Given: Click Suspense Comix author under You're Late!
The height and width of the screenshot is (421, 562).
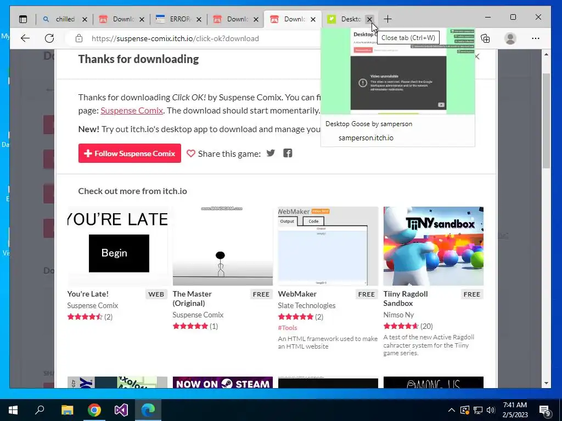Looking at the screenshot, I should tap(92, 305).
